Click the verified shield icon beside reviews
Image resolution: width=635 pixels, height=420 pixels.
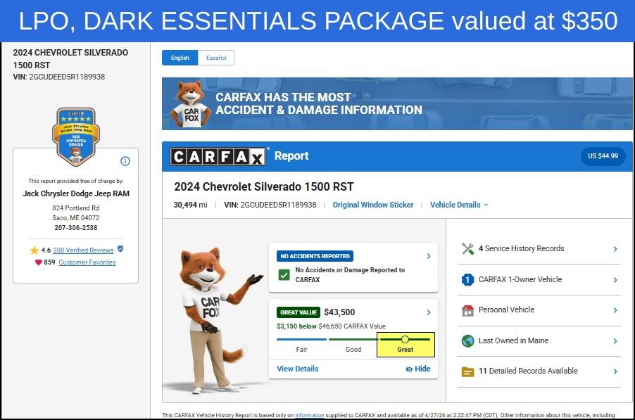pos(120,249)
